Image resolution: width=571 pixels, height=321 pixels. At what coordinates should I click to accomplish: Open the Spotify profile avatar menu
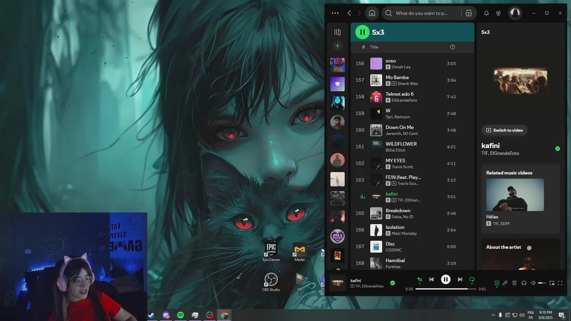click(515, 13)
